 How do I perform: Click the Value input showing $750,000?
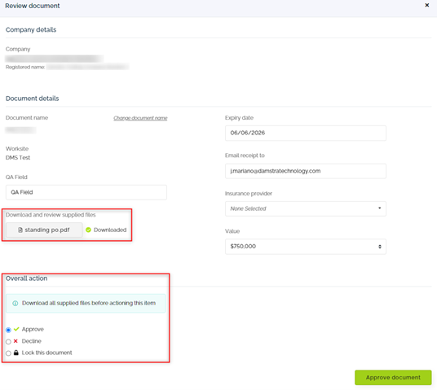click(x=306, y=247)
